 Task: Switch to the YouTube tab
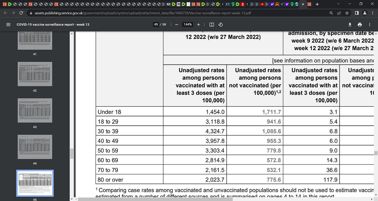pyautogui.click(x=262, y=4)
